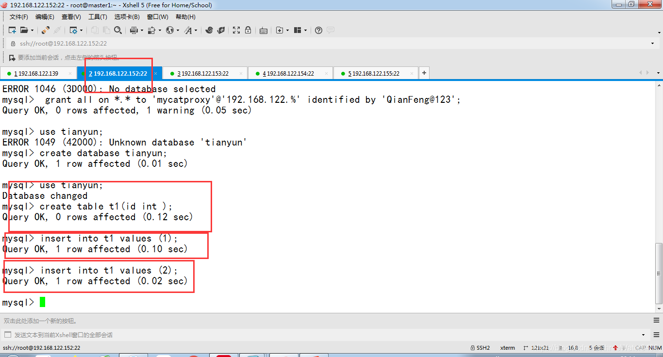Image resolution: width=663 pixels, height=357 pixels.
Task: Click the reconnect plug icon
Action: point(45,30)
